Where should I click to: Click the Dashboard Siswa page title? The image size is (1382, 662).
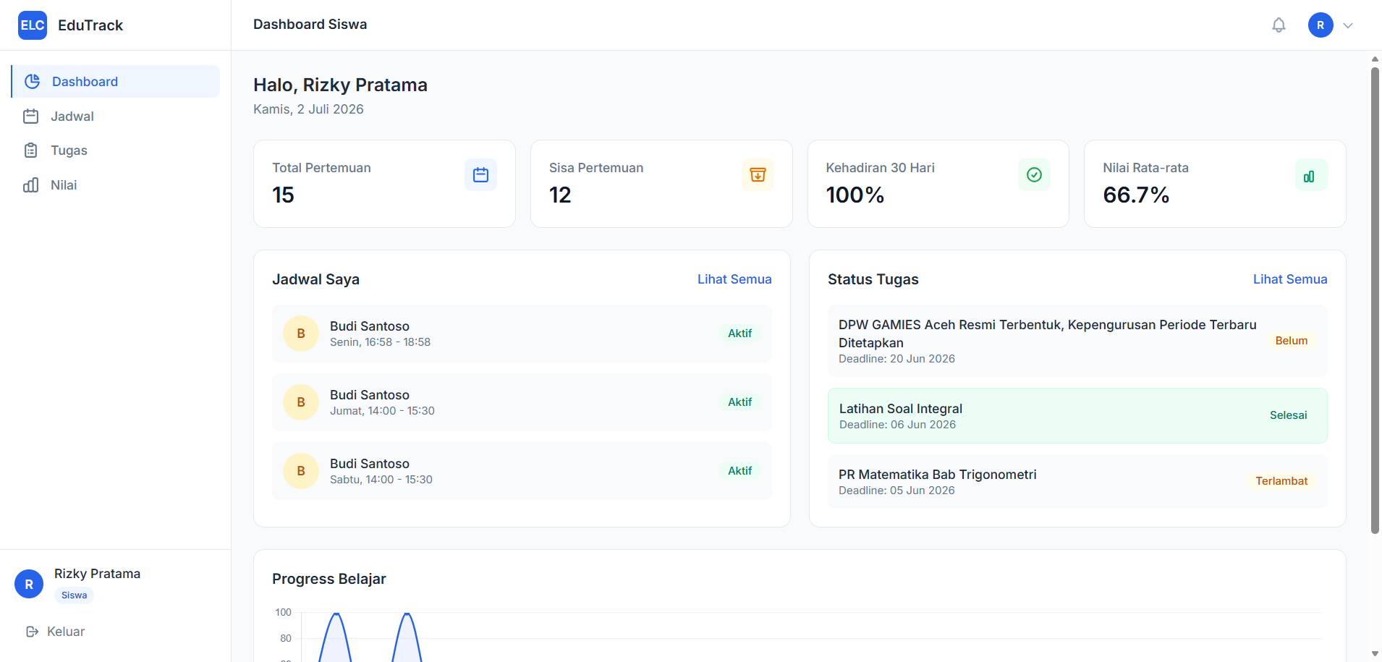click(310, 25)
